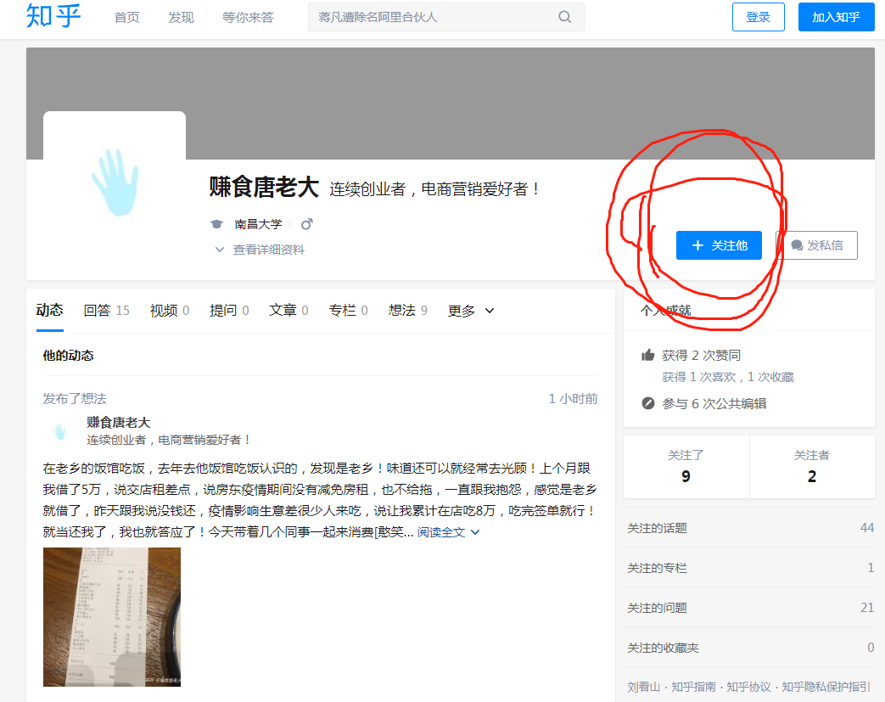Click the graduation cap education icon
885x702 pixels.
216,224
